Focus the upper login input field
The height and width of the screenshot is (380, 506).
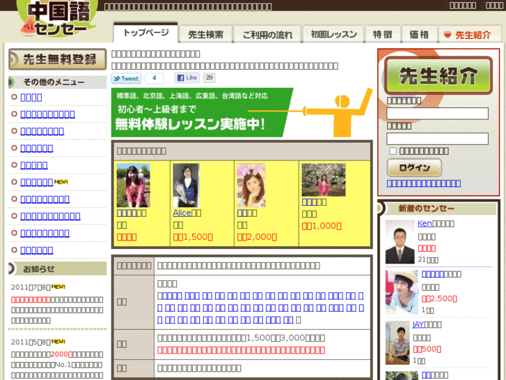tap(437, 114)
